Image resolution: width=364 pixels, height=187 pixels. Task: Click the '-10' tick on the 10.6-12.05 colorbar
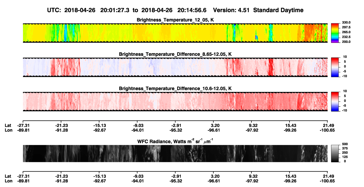click(344, 110)
